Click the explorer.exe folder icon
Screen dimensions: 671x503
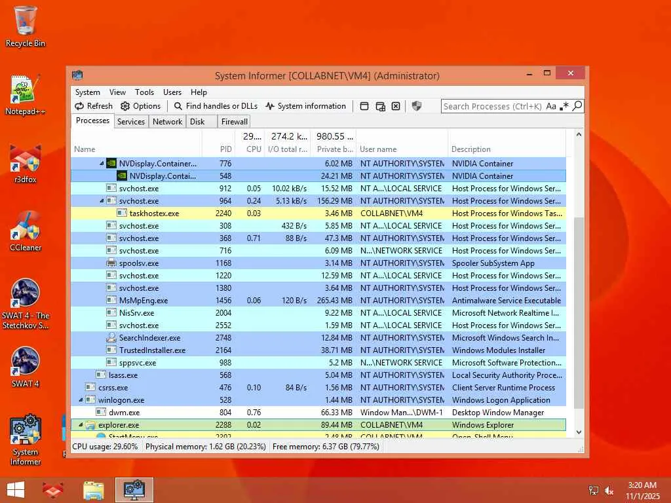pos(90,424)
